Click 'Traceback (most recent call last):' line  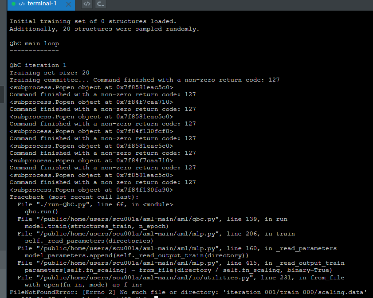tap(74, 197)
